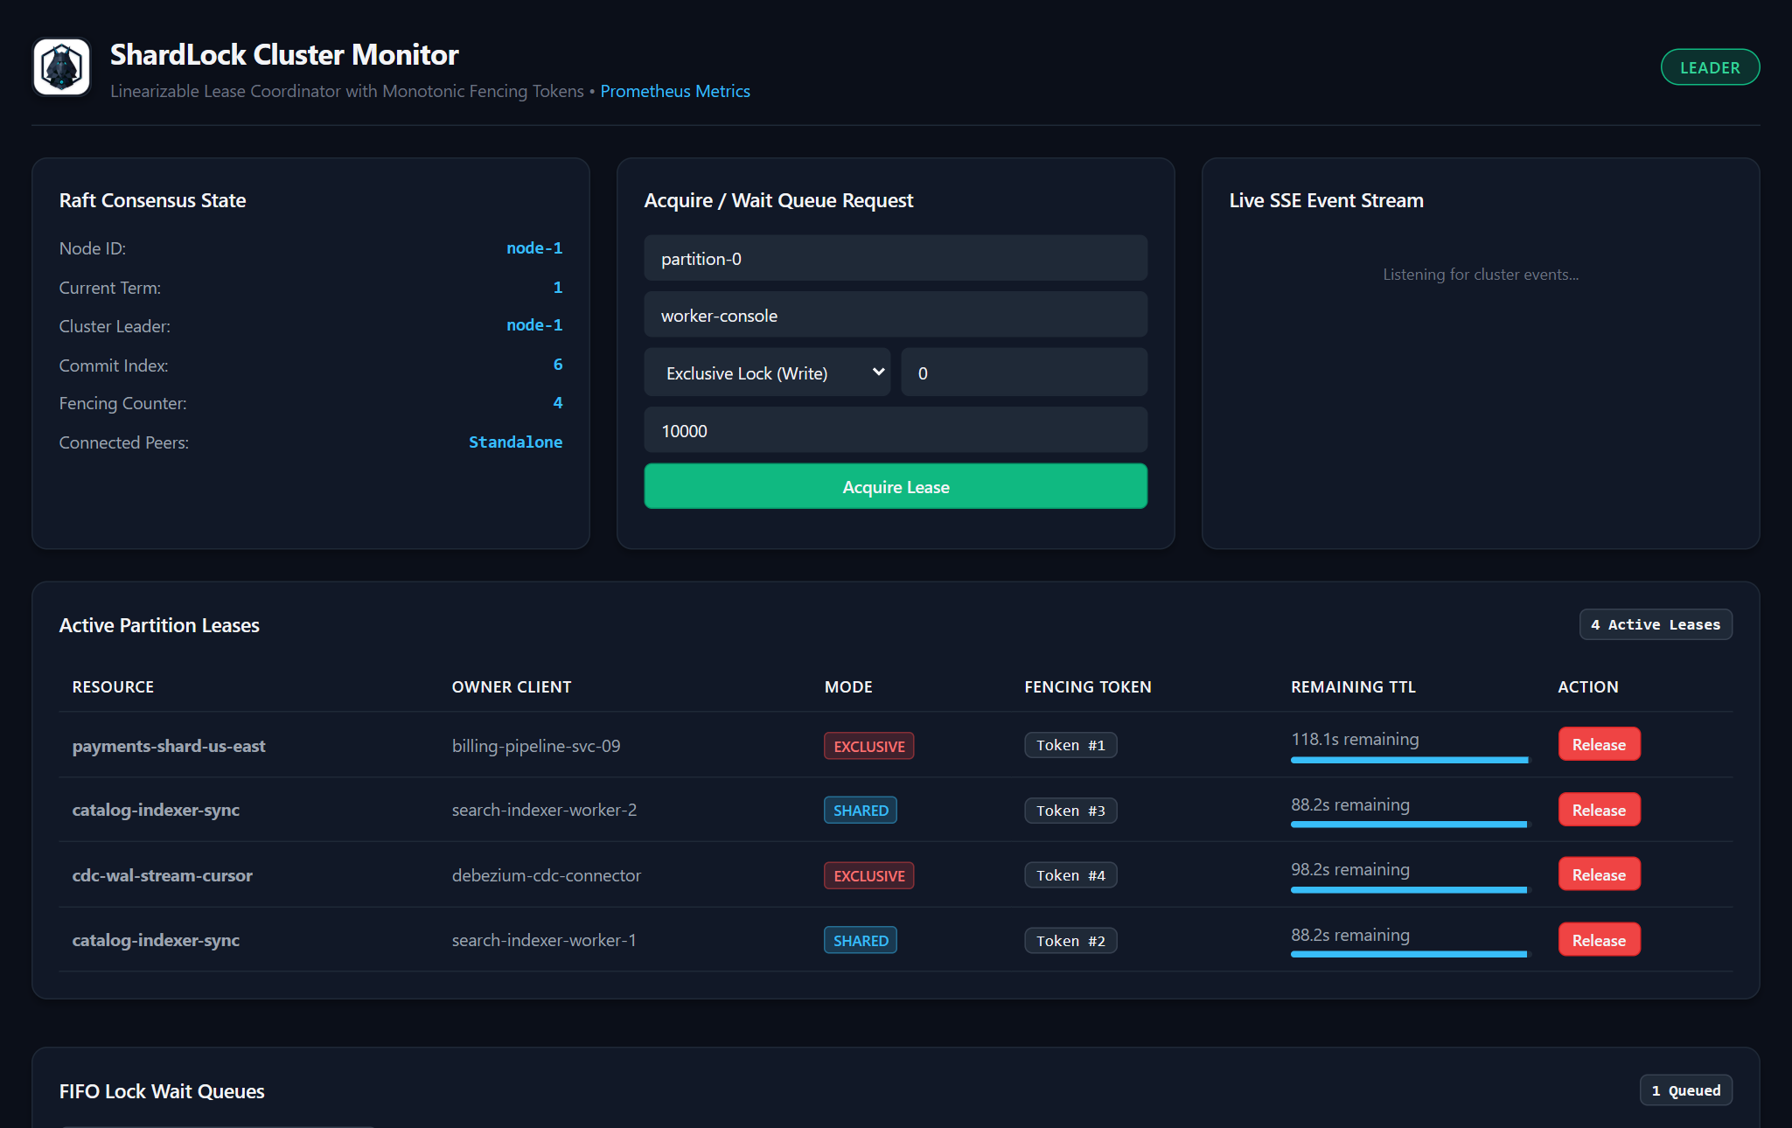Click the LEADER status badge
1792x1128 pixels.
tap(1710, 67)
